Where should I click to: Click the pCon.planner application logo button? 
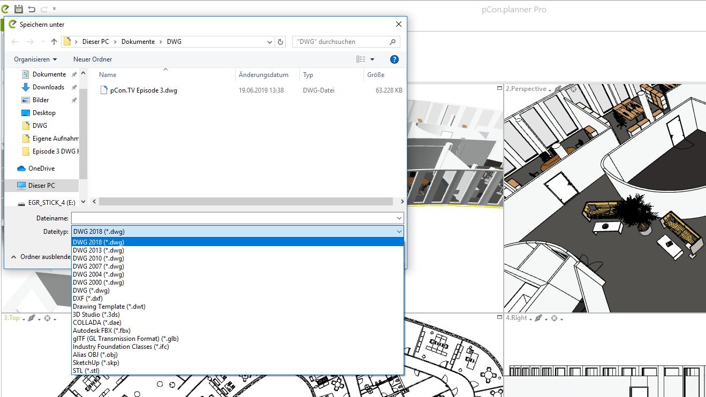click(x=5, y=9)
